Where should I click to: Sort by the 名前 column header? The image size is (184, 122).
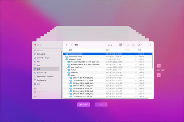click(70, 50)
